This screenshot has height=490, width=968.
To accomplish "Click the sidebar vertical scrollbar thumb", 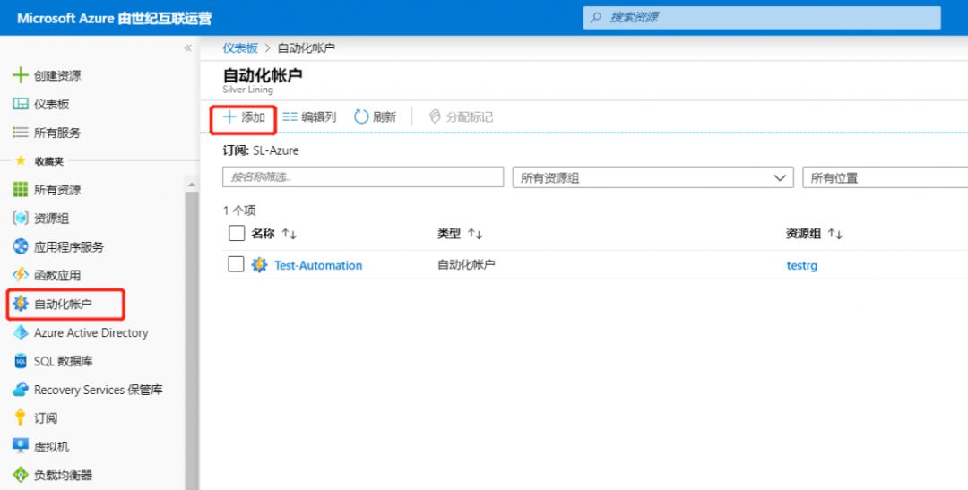I will [x=192, y=340].
